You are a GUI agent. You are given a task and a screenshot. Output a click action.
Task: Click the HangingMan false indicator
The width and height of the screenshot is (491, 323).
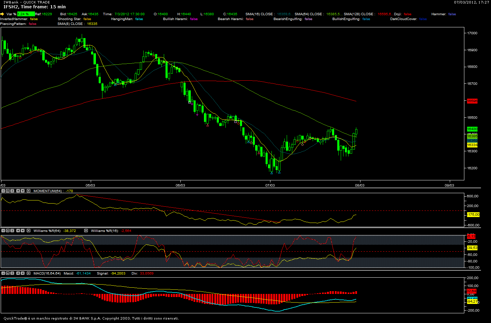click(x=127, y=19)
